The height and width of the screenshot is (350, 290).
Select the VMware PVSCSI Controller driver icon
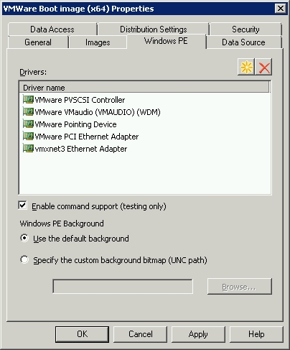pos(28,99)
